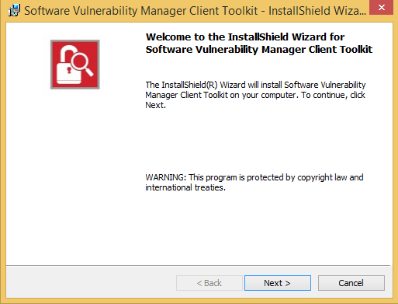Click the gray border of the logo image
Viewport: 398px width, 304px height.
(75, 41)
